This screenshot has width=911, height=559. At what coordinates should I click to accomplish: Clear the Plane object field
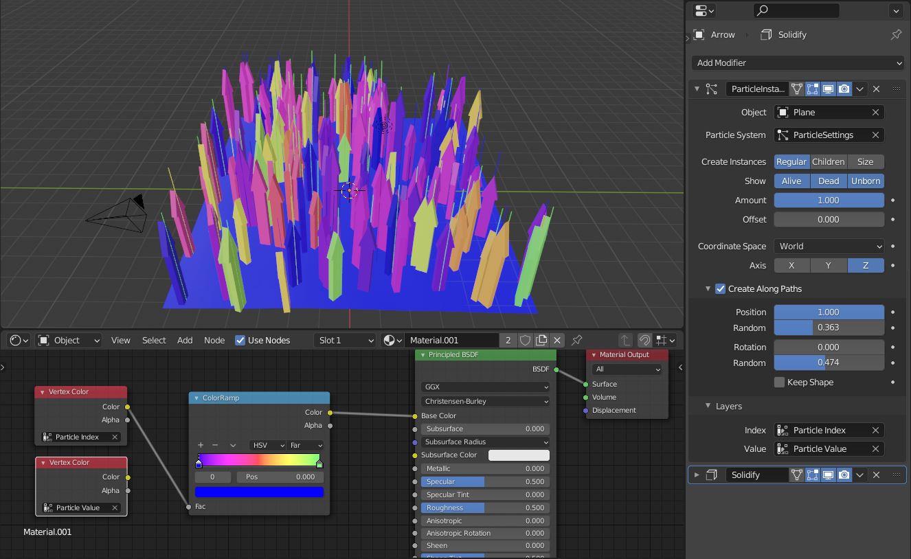(x=875, y=112)
